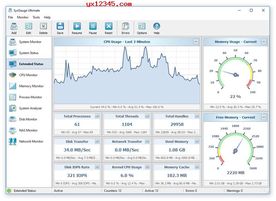Click the CPU Usage line chart
This screenshot has width=276, height=201.
click(127, 75)
